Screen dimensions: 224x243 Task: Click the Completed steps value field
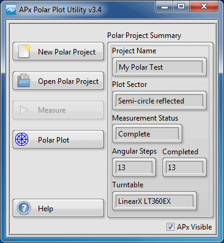(x=184, y=167)
